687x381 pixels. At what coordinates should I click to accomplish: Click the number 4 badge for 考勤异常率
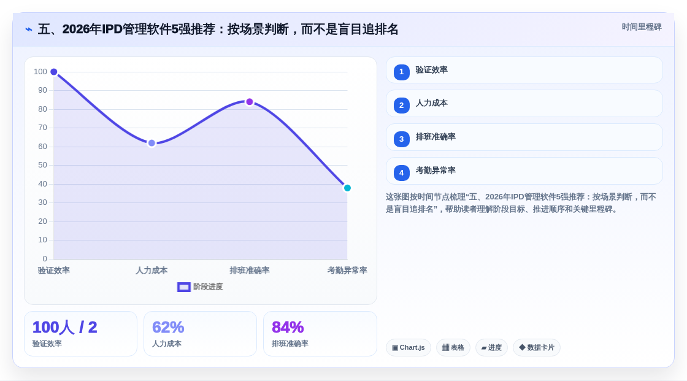click(x=401, y=173)
